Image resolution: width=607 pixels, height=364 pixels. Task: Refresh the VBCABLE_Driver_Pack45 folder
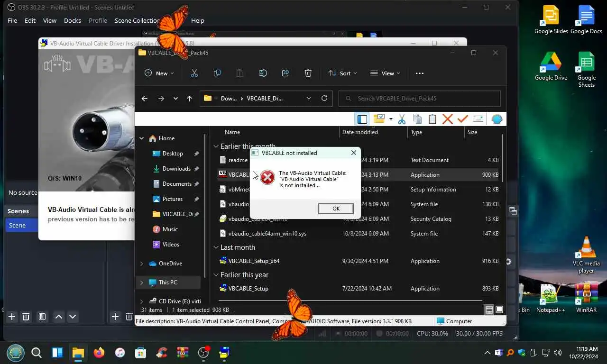click(324, 99)
